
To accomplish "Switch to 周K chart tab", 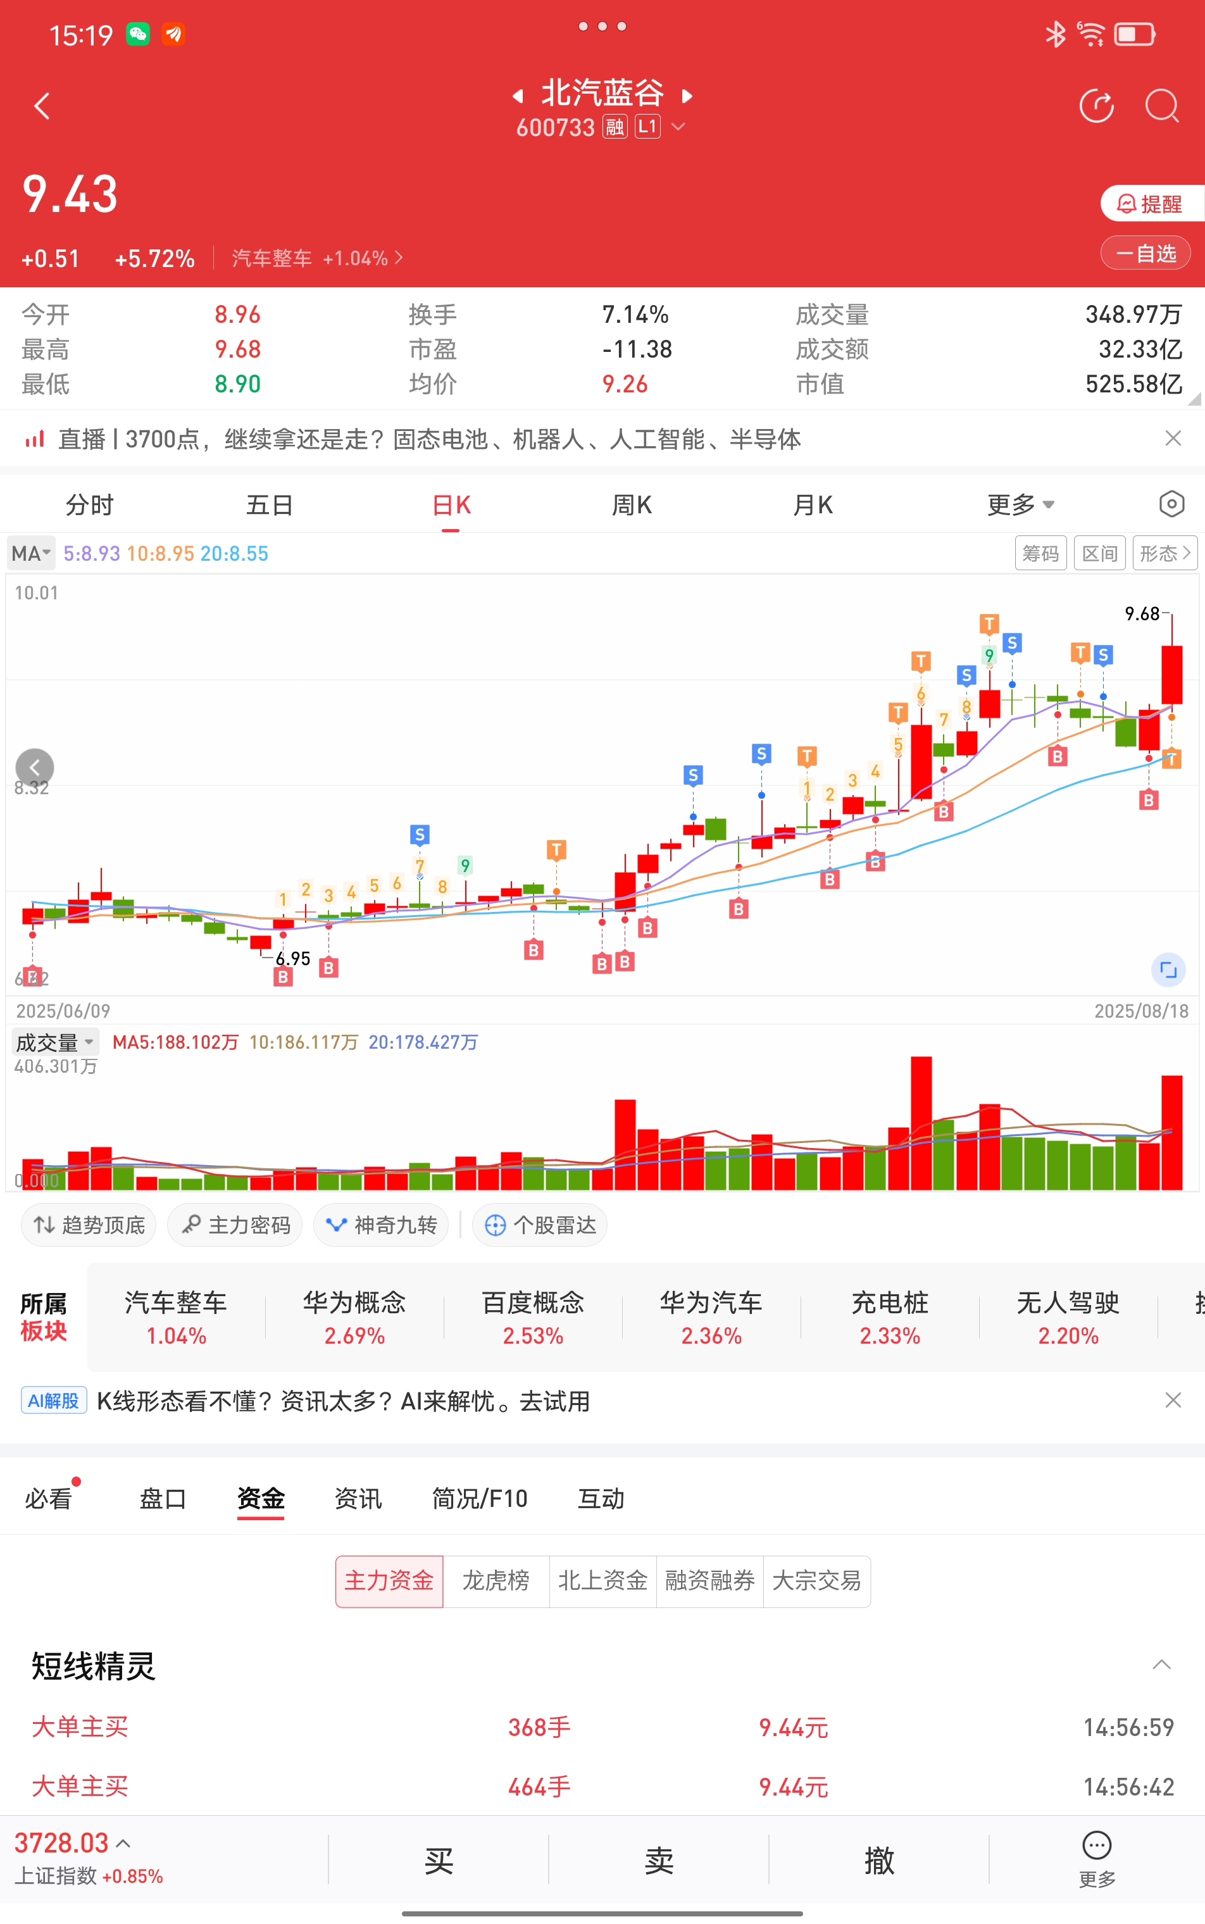I will pos(632,504).
